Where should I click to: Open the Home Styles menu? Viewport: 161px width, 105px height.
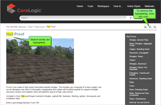click(x=134, y=6)
